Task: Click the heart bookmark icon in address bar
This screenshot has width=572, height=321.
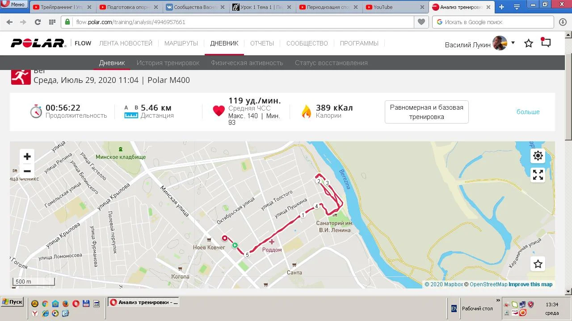Action: point(421,22)
